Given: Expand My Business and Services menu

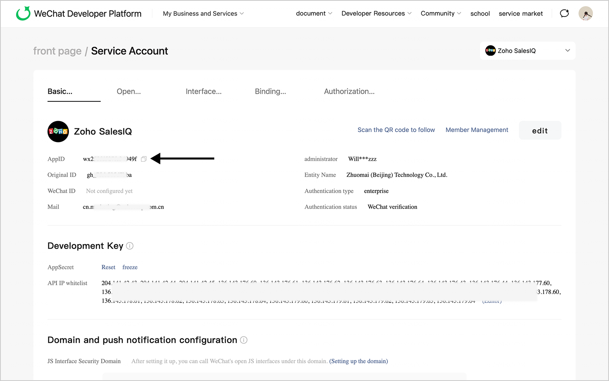Looking at the screenshot, I should point(203,14).
